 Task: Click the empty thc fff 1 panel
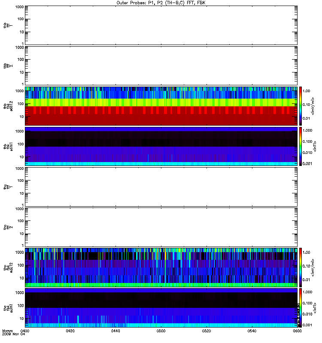click(x=161, y=187)
